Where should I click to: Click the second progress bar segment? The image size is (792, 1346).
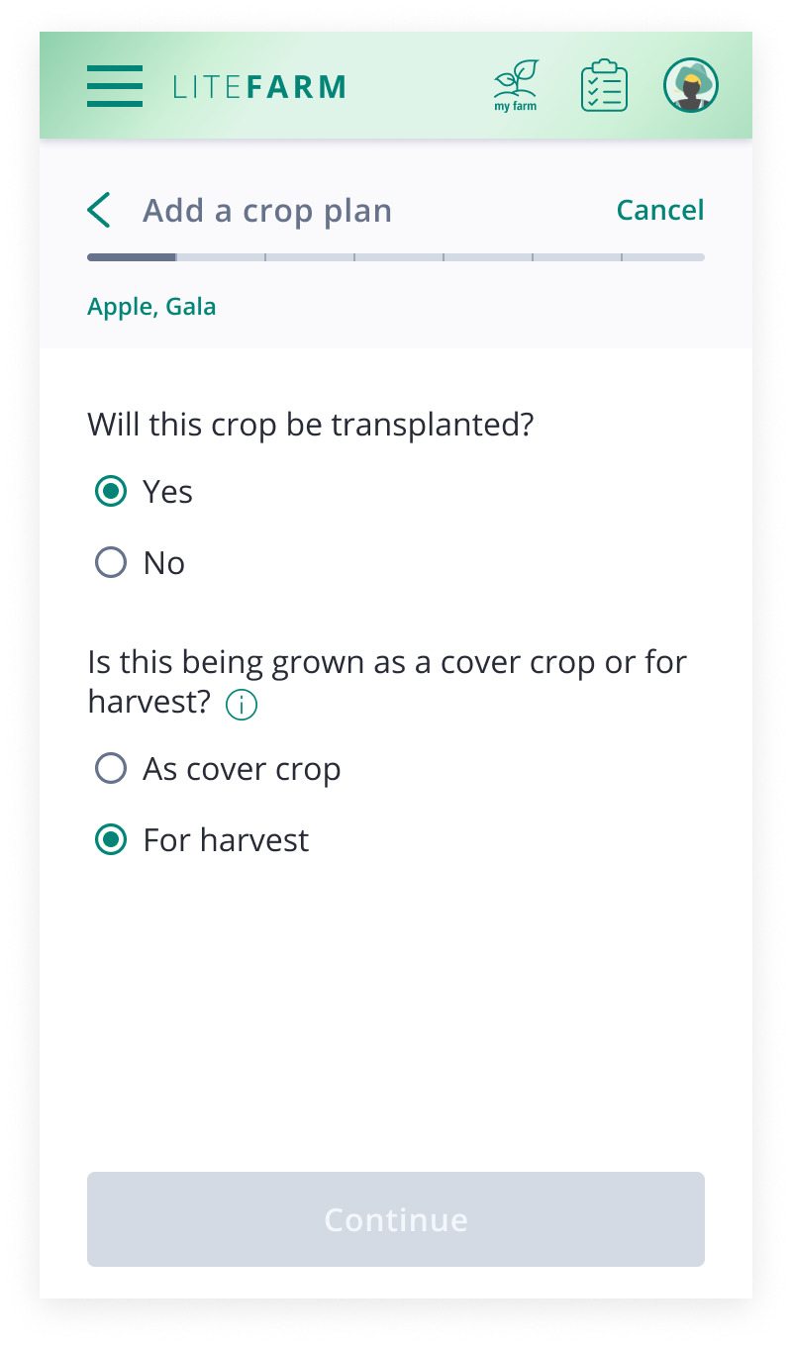pos(221,257)
